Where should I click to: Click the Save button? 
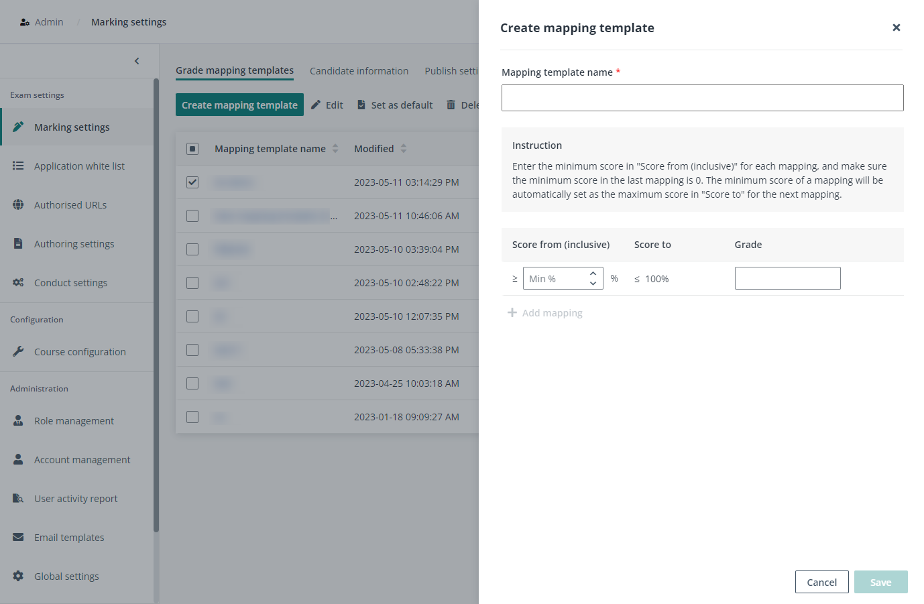881,582
